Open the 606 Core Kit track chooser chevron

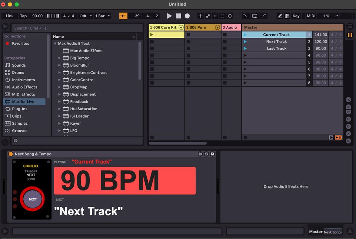(x=181, y=27)
